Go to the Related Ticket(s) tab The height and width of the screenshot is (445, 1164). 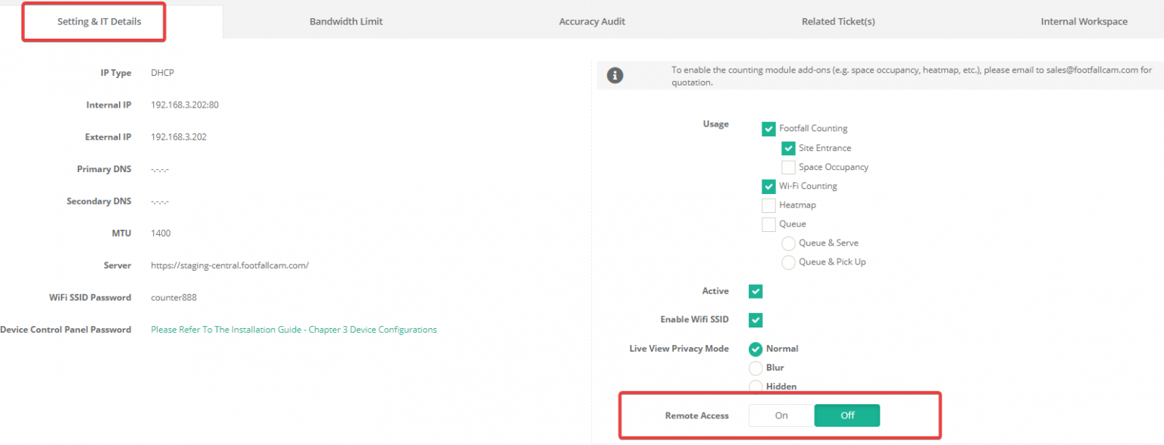pos(838,22)
